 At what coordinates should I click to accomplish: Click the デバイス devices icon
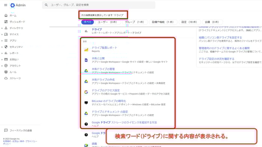pyautogui.click(x=6, y=34)
